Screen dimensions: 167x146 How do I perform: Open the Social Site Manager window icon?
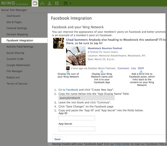[x=35, y=3]
